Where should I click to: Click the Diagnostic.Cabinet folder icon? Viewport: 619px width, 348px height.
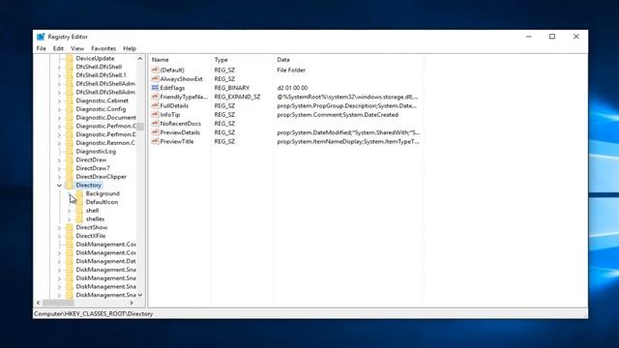(70, 101)
